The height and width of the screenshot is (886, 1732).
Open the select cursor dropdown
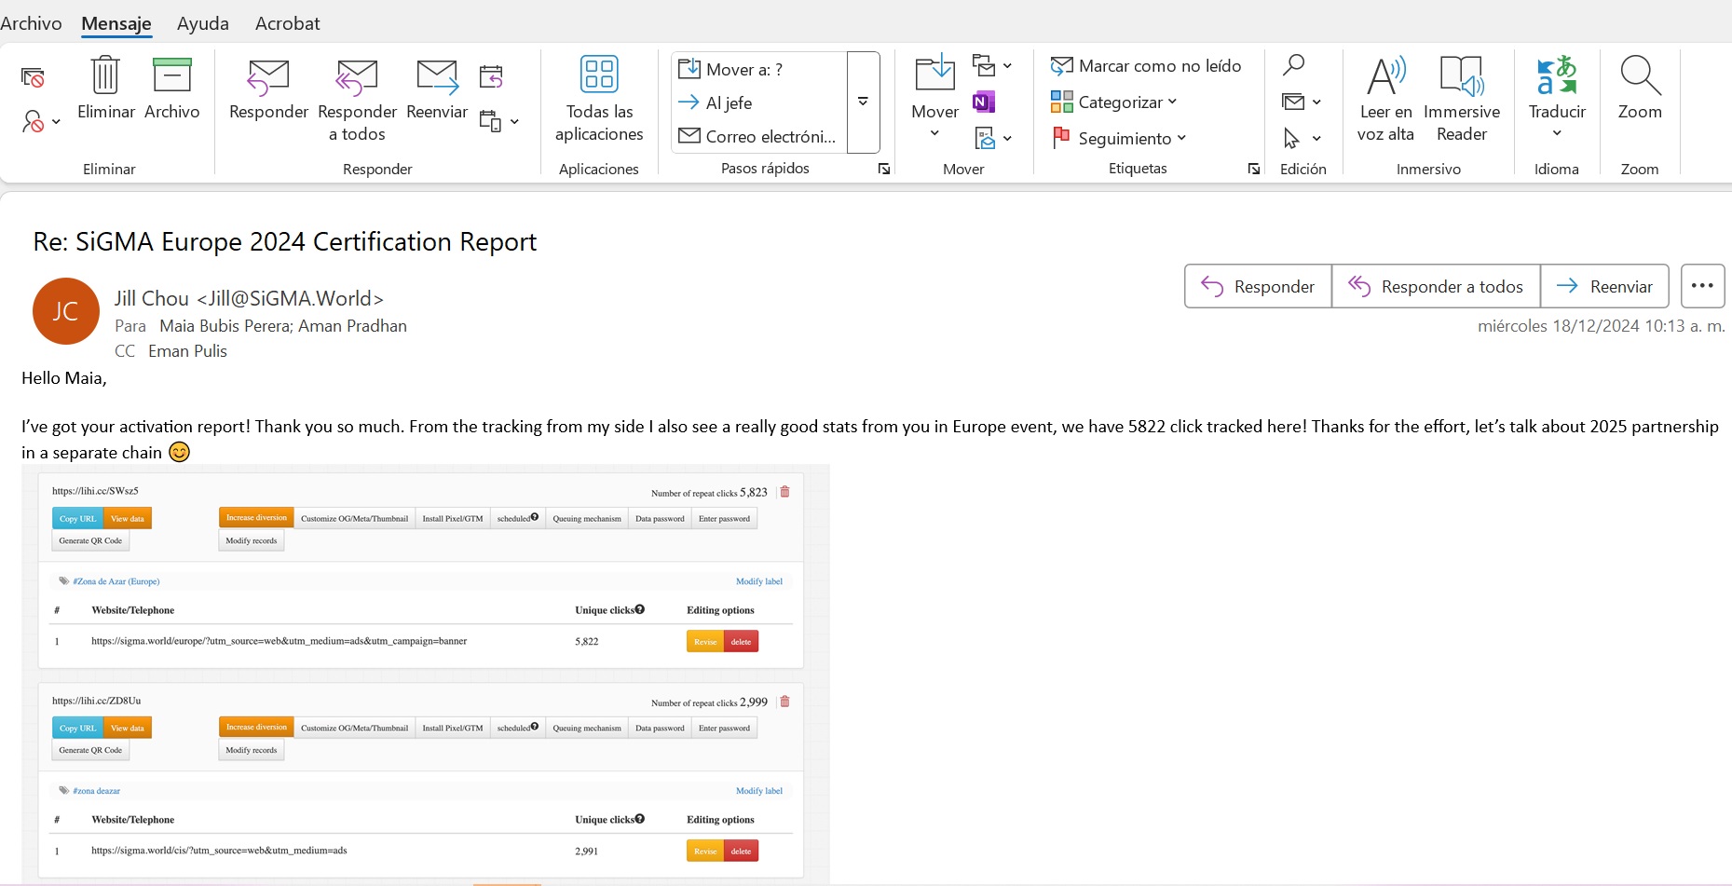click(x=1302, y=138)
